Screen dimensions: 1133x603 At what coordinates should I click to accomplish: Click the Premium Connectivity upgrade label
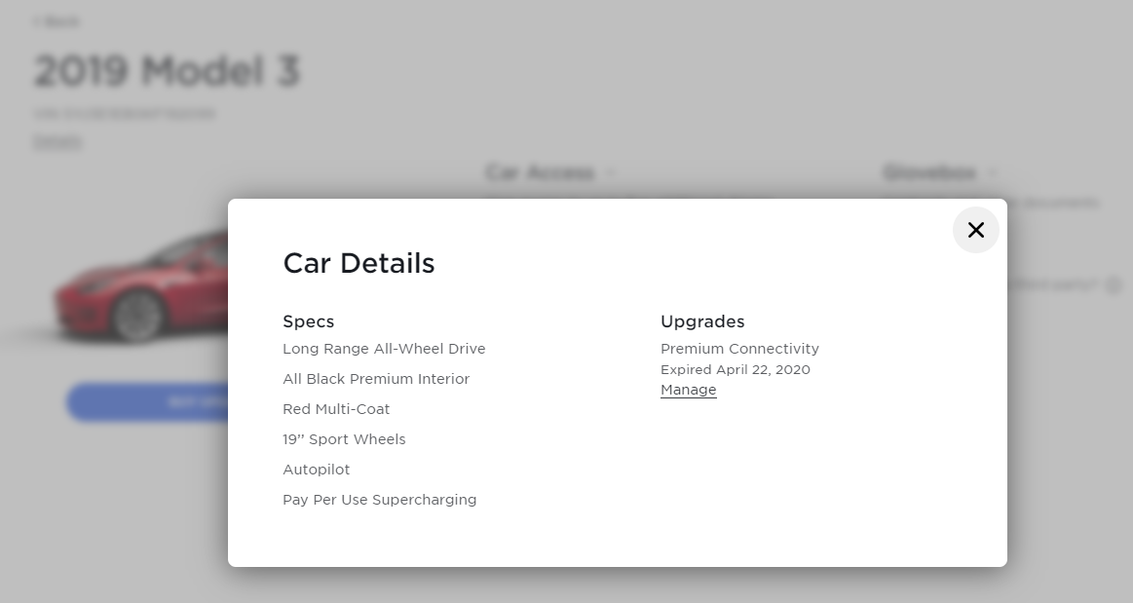point(739,349)
